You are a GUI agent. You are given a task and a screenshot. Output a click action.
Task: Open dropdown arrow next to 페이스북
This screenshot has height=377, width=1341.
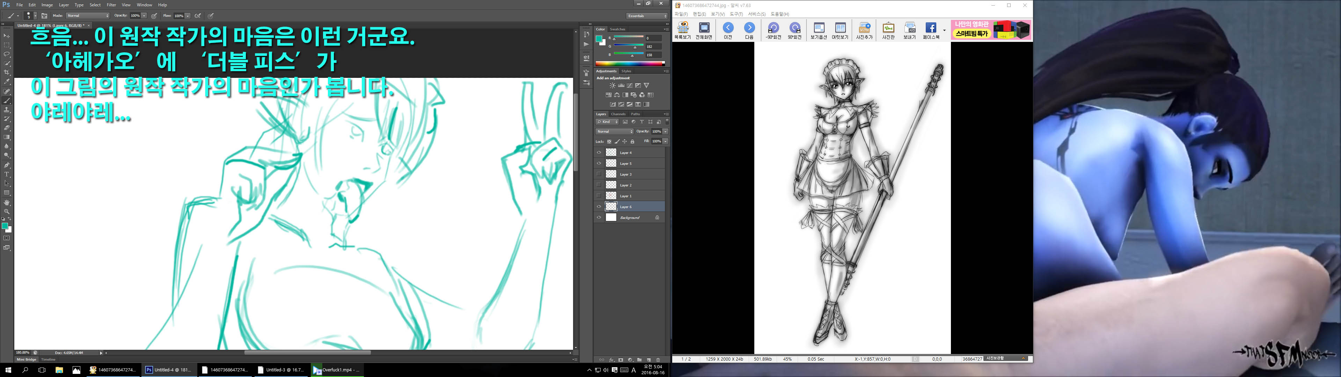(x=944, y=30)
